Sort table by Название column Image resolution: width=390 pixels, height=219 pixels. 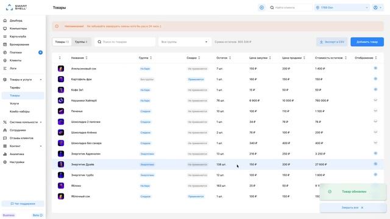pyautogui.click(x=79, y=58)
